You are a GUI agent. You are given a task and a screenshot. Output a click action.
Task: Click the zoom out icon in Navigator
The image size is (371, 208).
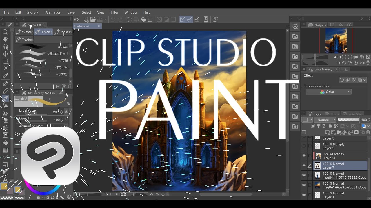(x=344, y=57)
